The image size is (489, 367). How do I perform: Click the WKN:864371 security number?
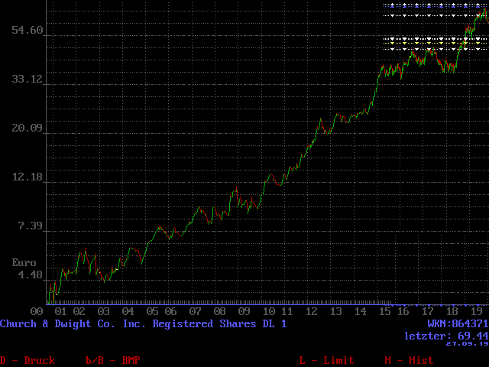458,324
